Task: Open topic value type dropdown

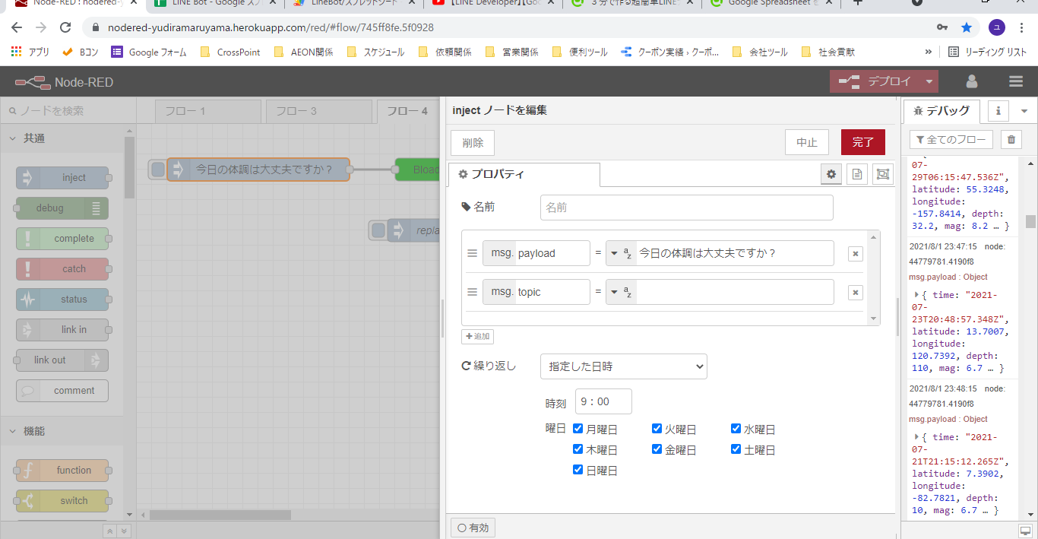Action: pyautogui.click(x=622, y=292)
